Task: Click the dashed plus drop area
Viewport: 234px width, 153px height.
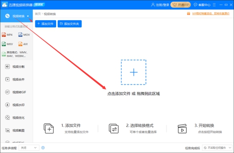Action: point(133,72)
